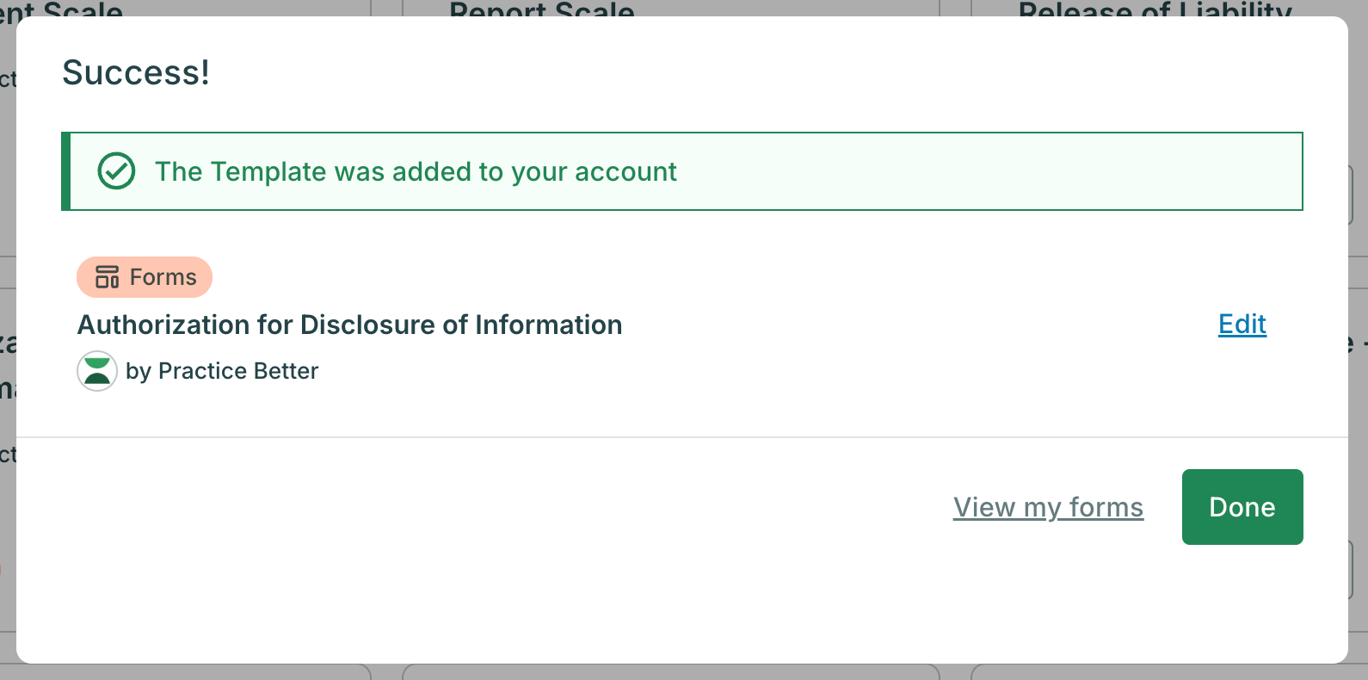Select the "Forms" badge label text
1368x680 pixels.
tap(163, 277)
